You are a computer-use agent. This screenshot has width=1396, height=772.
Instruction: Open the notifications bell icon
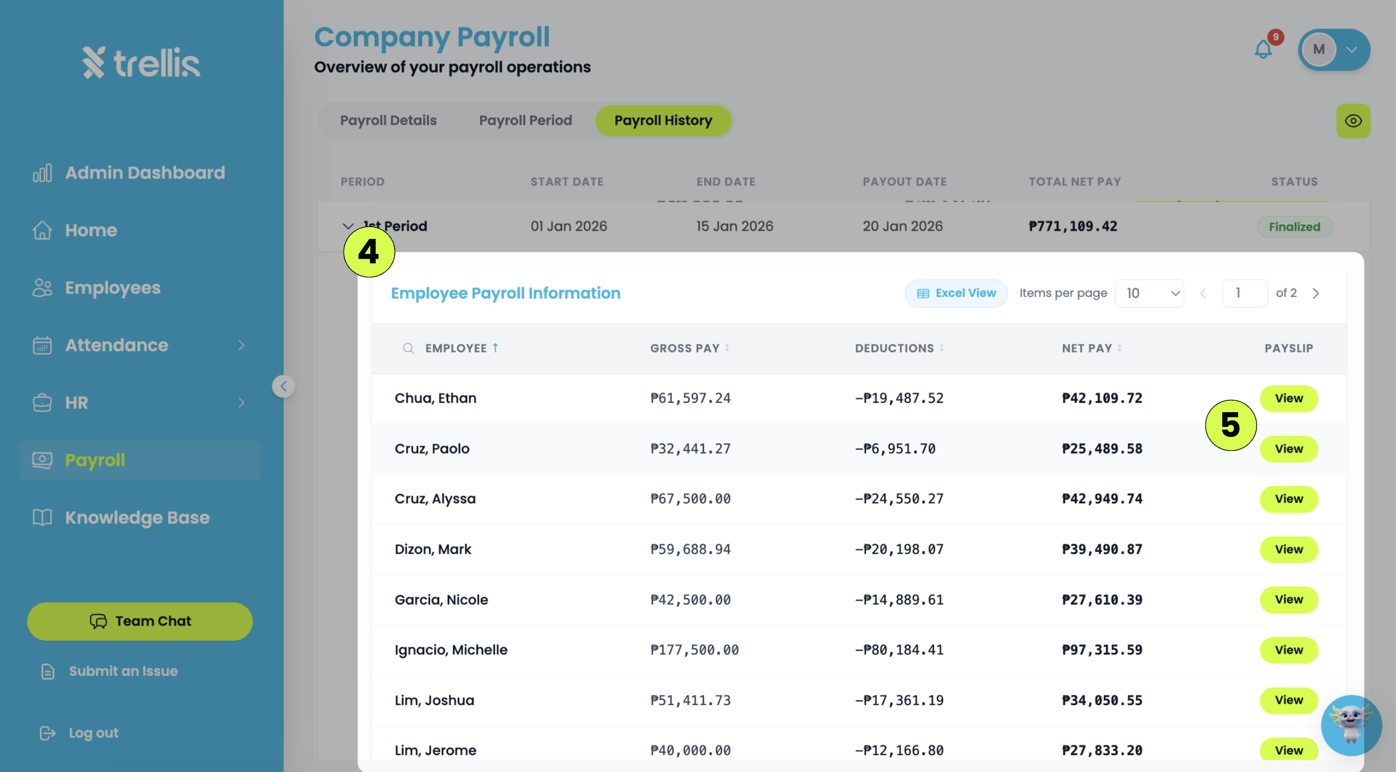tap(1263, 50)
